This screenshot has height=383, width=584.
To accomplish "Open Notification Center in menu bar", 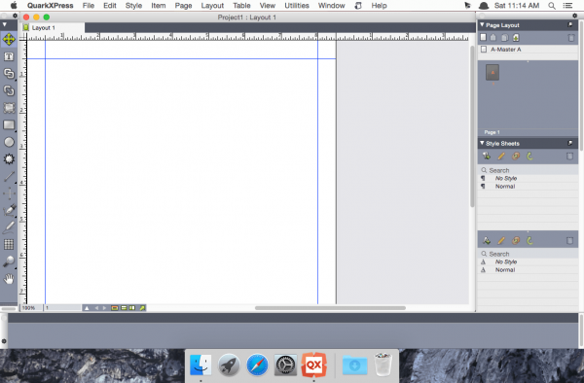I will (x=567, y=6).
